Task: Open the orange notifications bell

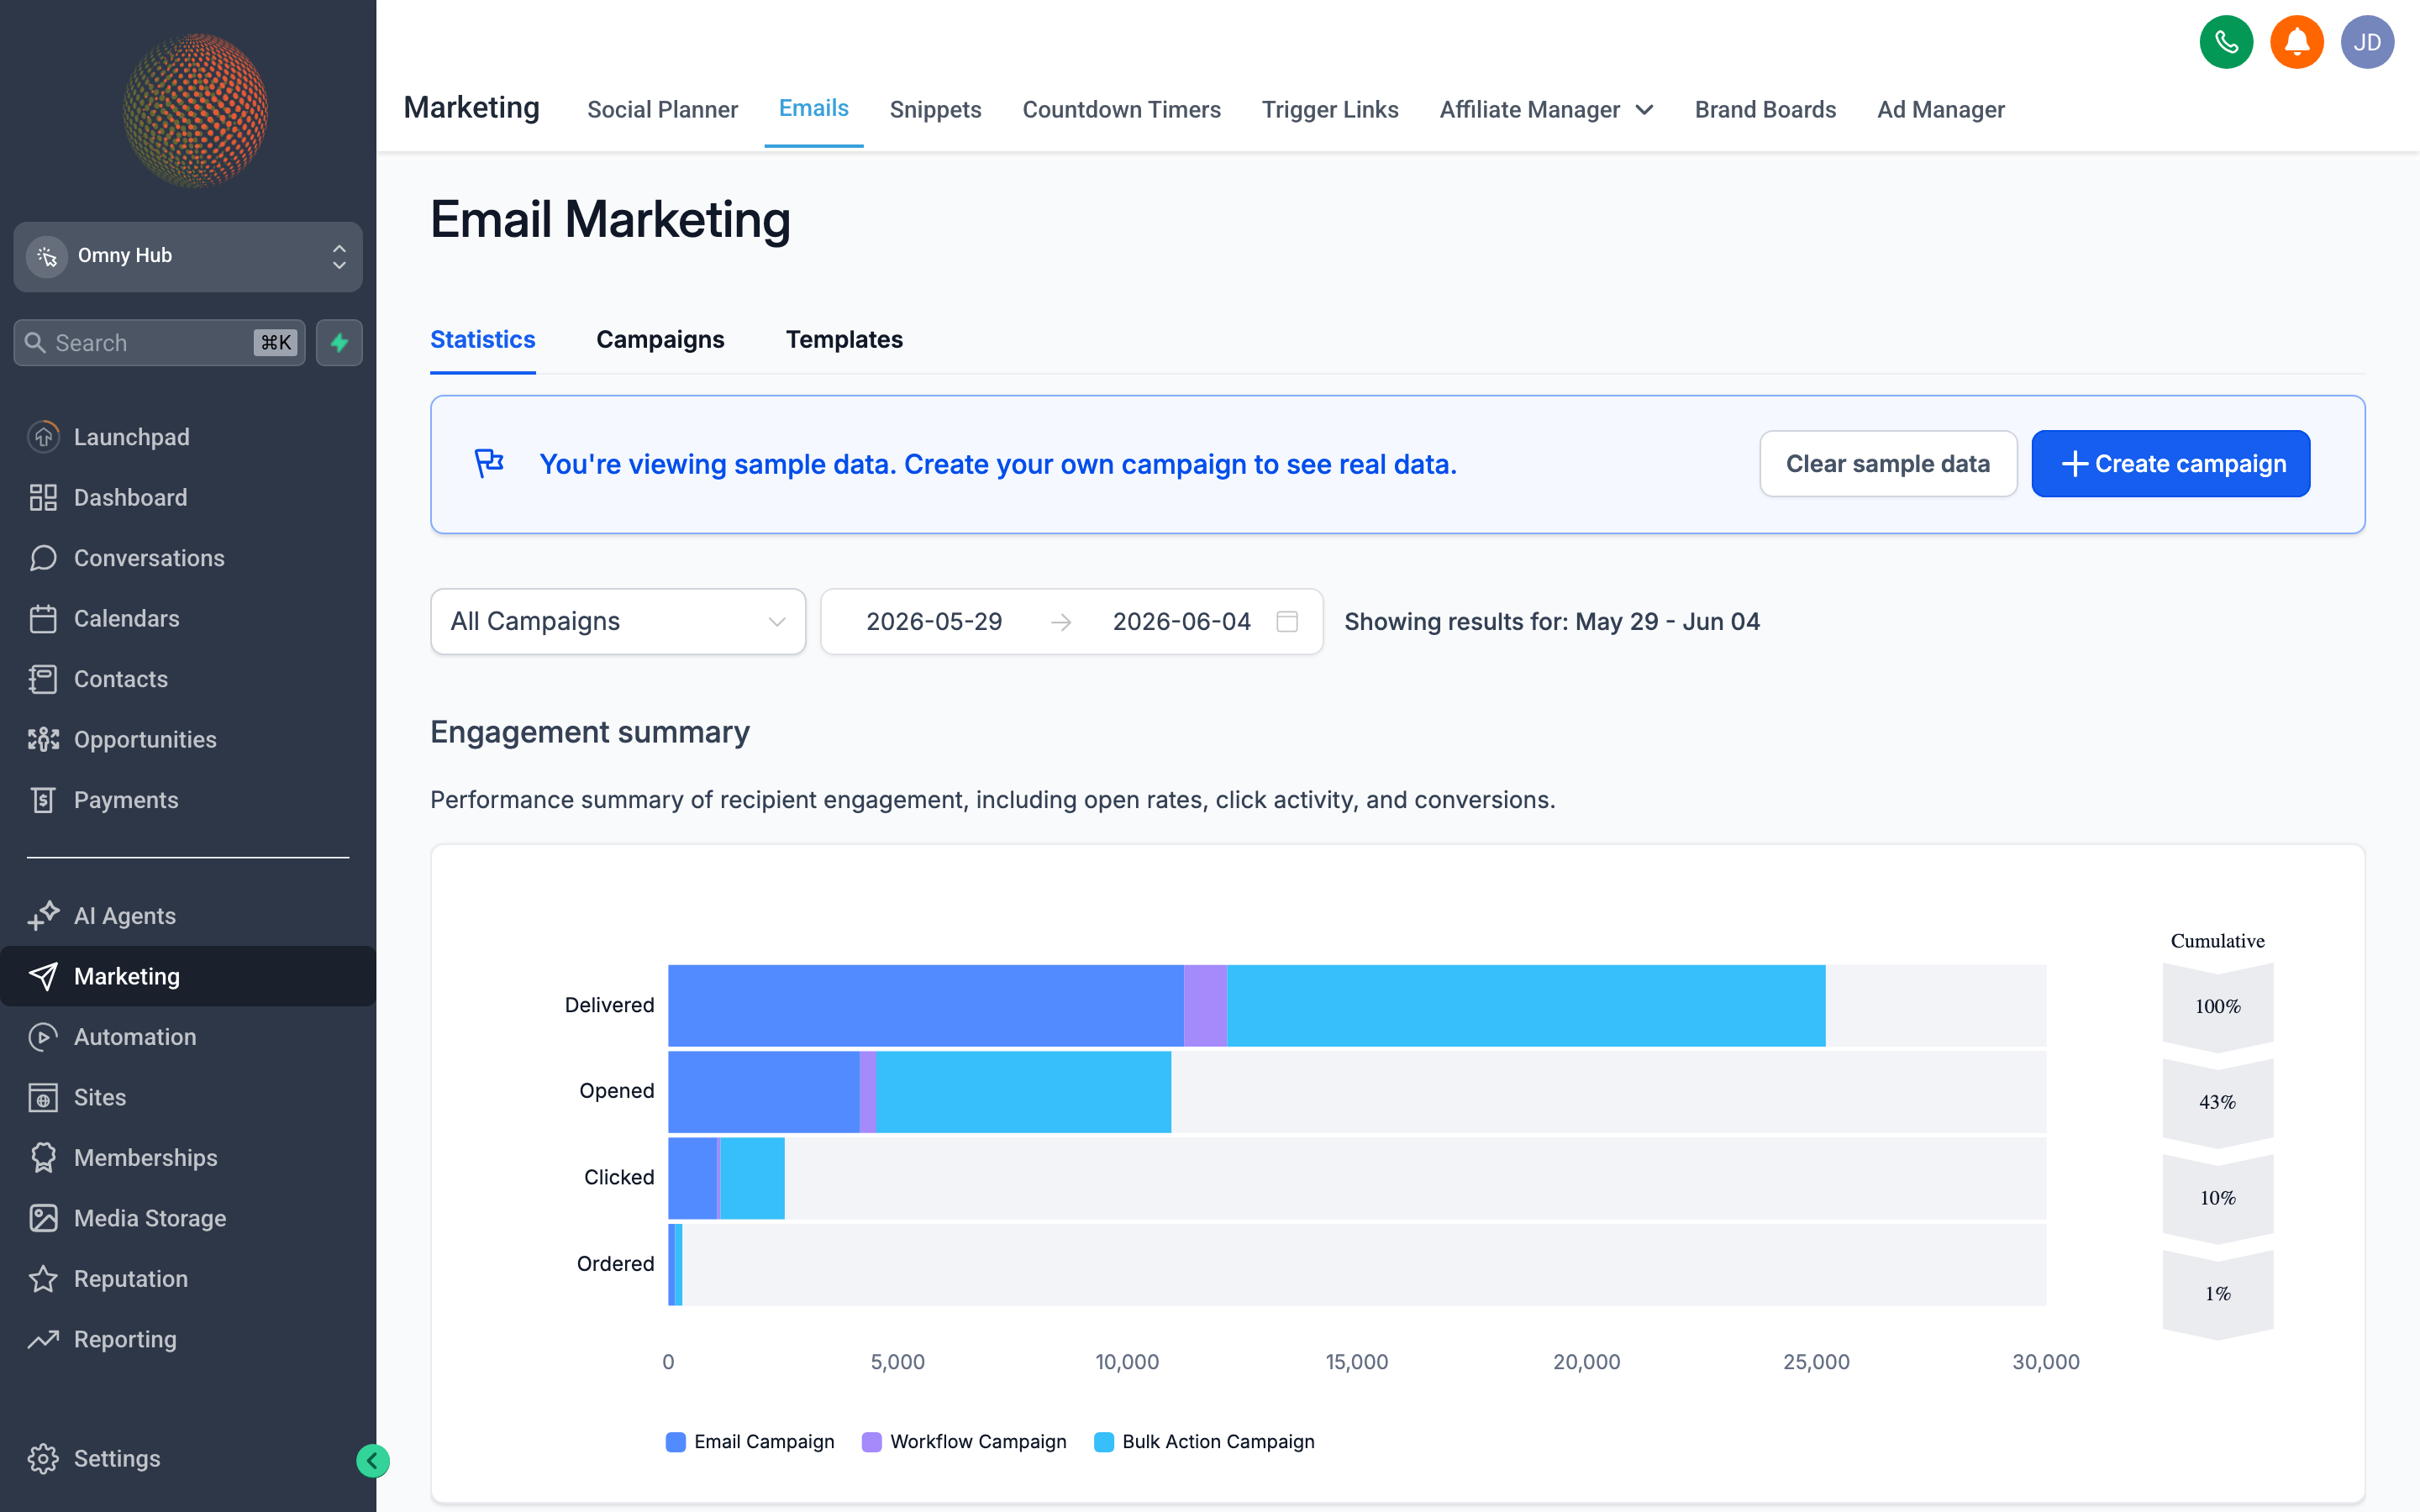Action: point(2297,42)
